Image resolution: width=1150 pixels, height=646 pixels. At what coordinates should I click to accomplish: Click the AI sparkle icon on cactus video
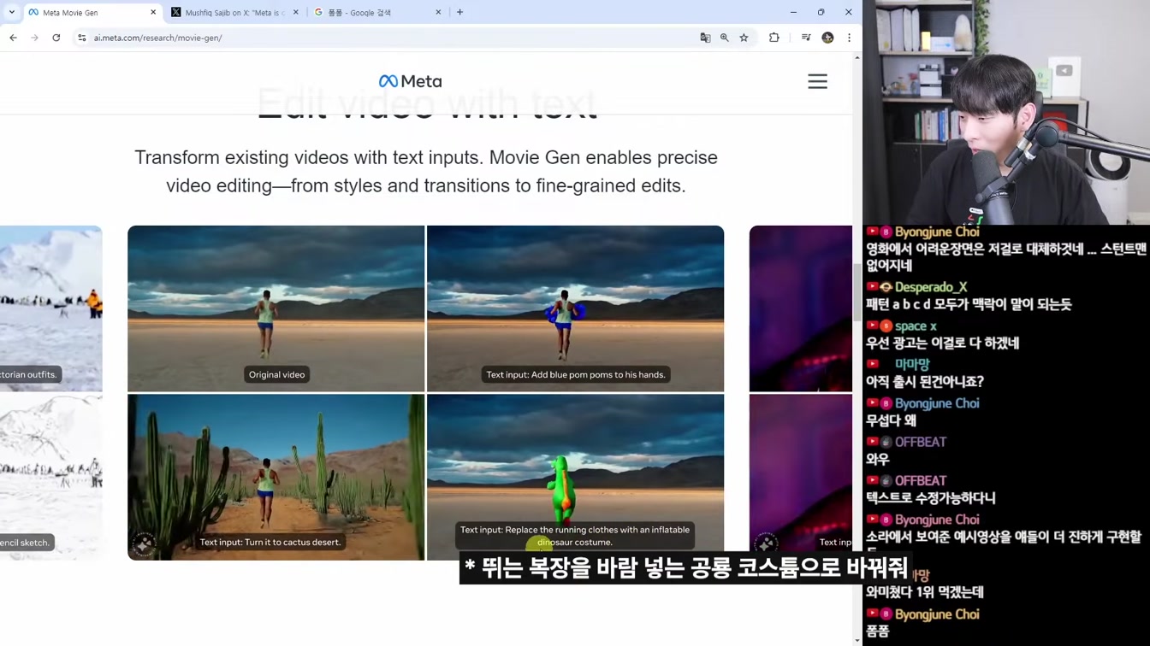(x=144, y=543)
